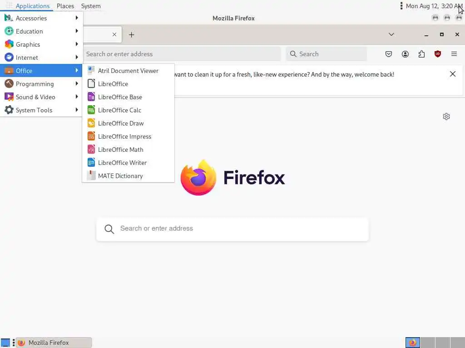Image resolution: width=465 pixels, height=348 pixels.
Task: Click the Education category icon
Action: pyautogui.click(x=9, y=31)
